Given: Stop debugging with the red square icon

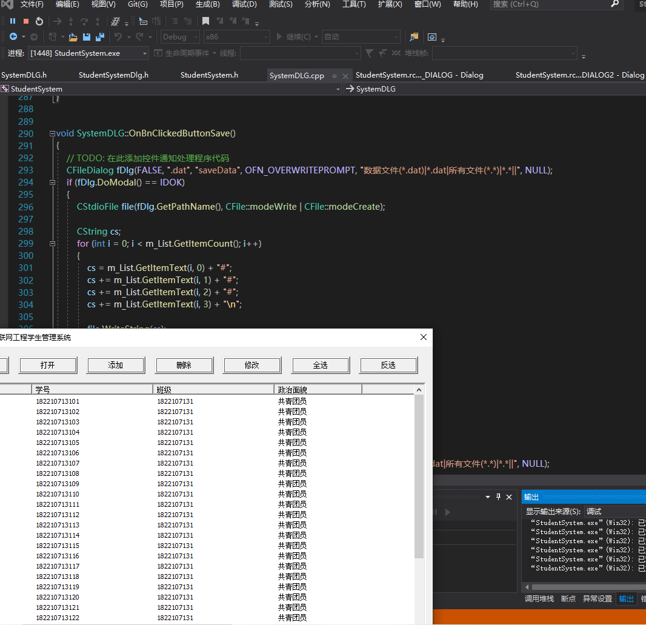Looking at the screenshot, I should click(x=26, y=21).
